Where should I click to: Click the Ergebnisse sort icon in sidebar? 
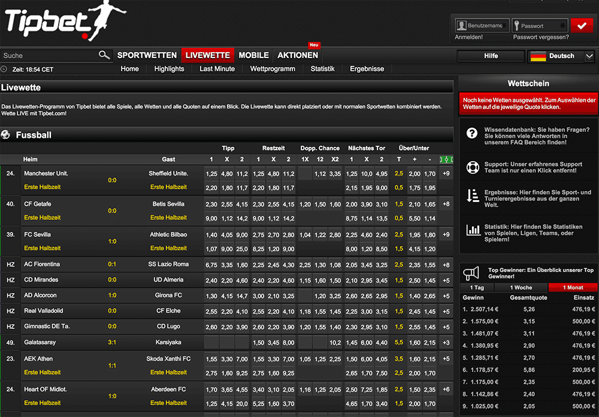pyautogui.click(x=473, y=195)
